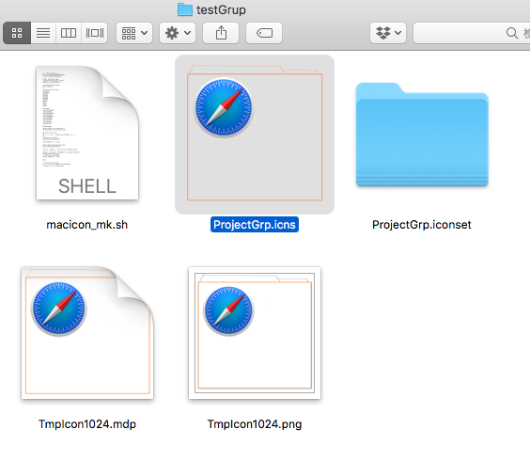Click the Share button

point(221,33)
